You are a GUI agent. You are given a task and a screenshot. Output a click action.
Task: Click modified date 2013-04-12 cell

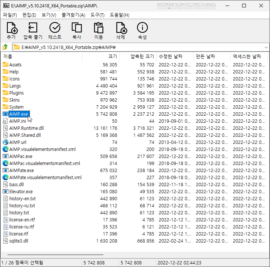175,142
